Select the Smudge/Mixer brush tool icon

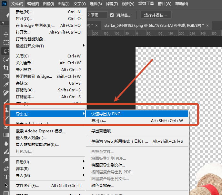tap(6, 152)
